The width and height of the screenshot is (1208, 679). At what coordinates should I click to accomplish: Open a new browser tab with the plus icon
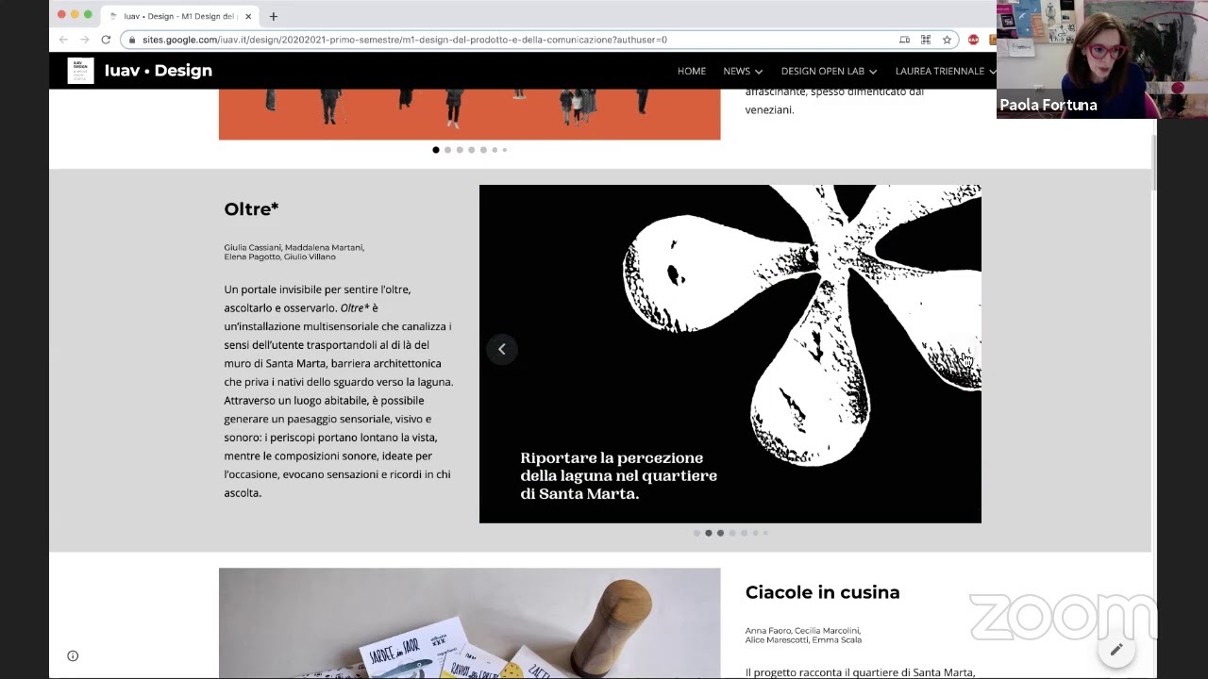[x=274, y=16]
